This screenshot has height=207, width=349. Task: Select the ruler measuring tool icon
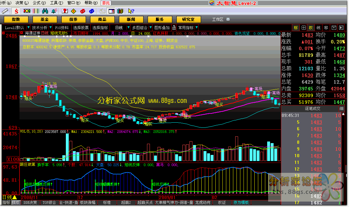coord(5,11)
